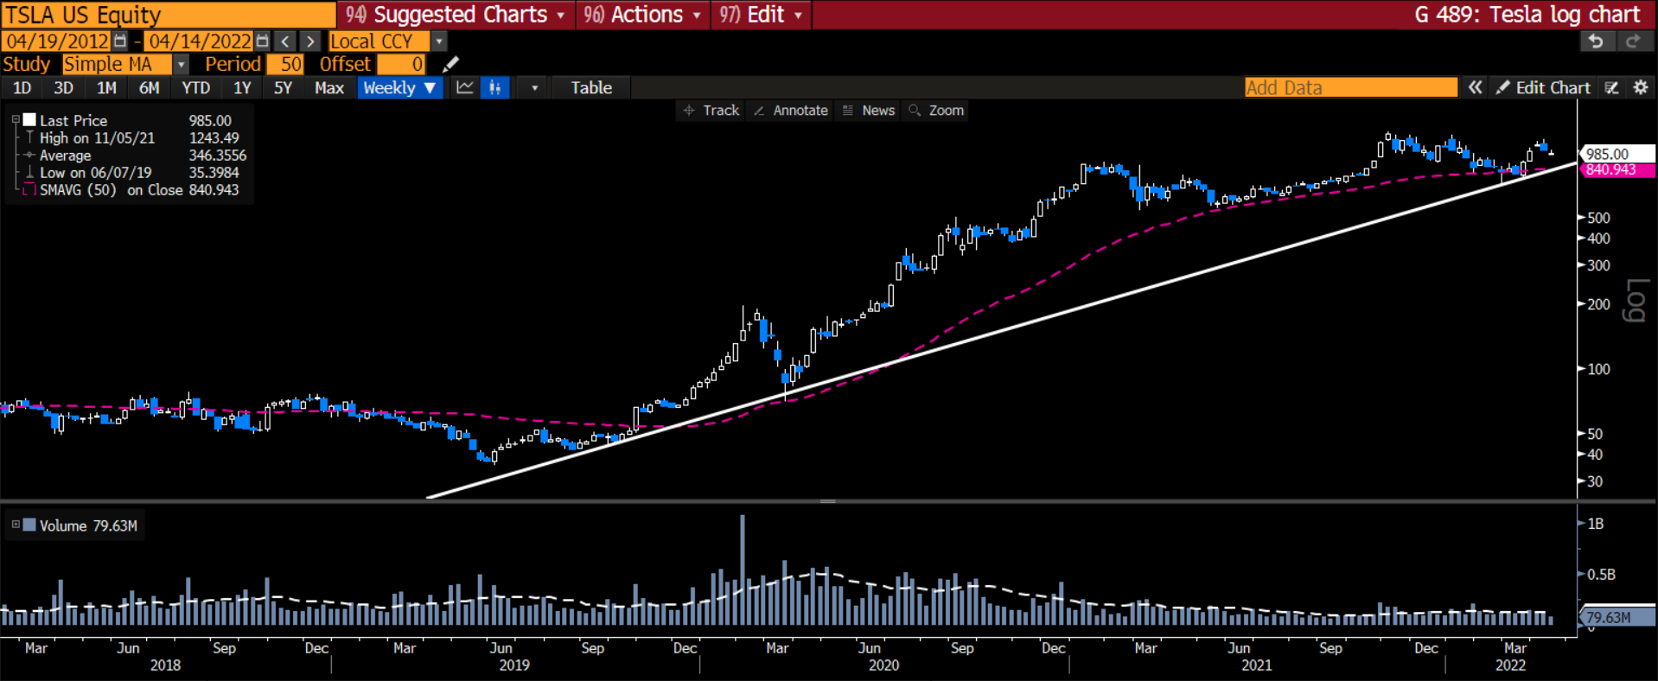
Task: Click the redo arrow button
Action: click(1633, 41)
